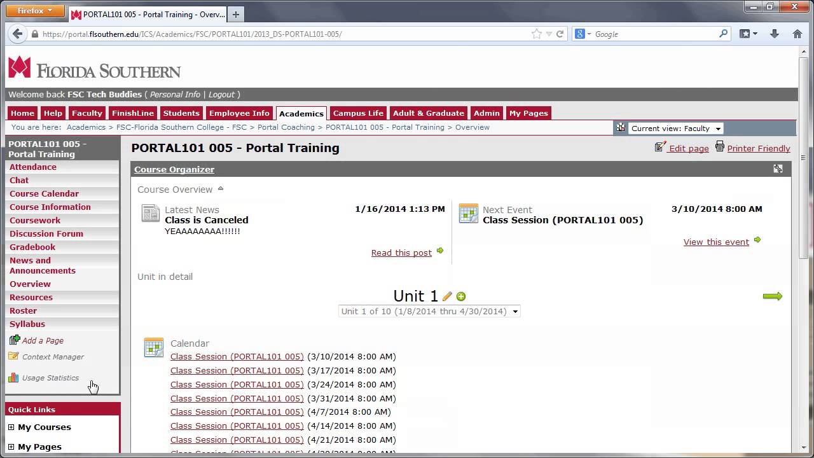Expand My Courses in Quick Links
This screenshot has width=814, height=458.
(x=11, y=427)
